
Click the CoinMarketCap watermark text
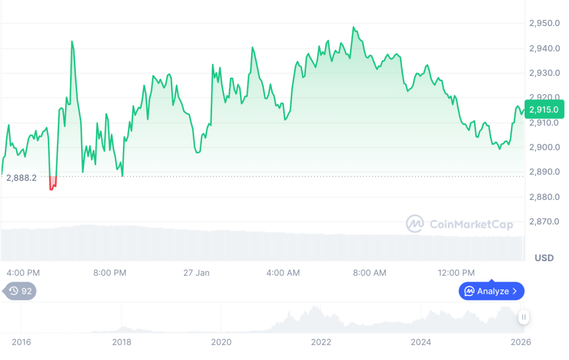coord(471,224)
